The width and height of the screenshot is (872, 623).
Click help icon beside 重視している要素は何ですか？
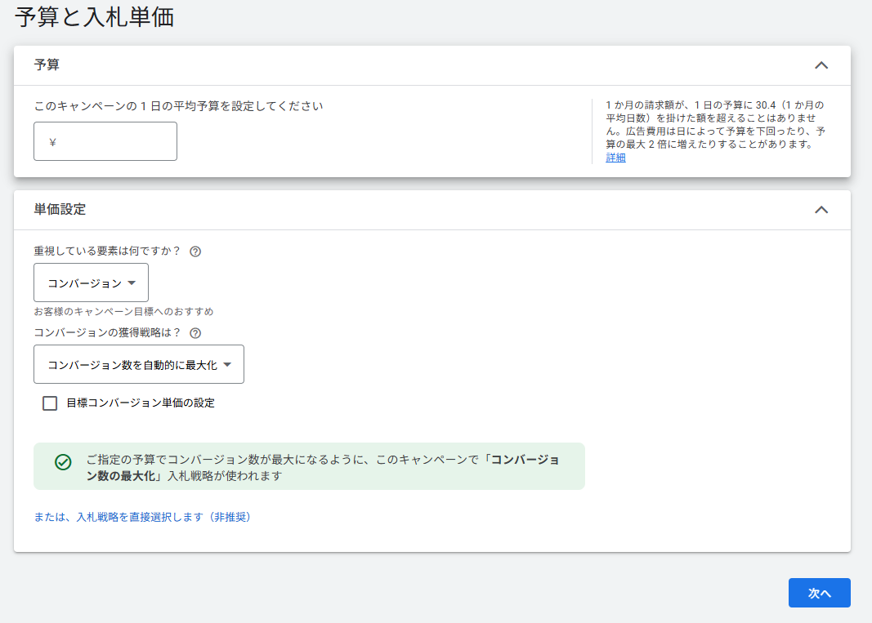coord(195,251)
